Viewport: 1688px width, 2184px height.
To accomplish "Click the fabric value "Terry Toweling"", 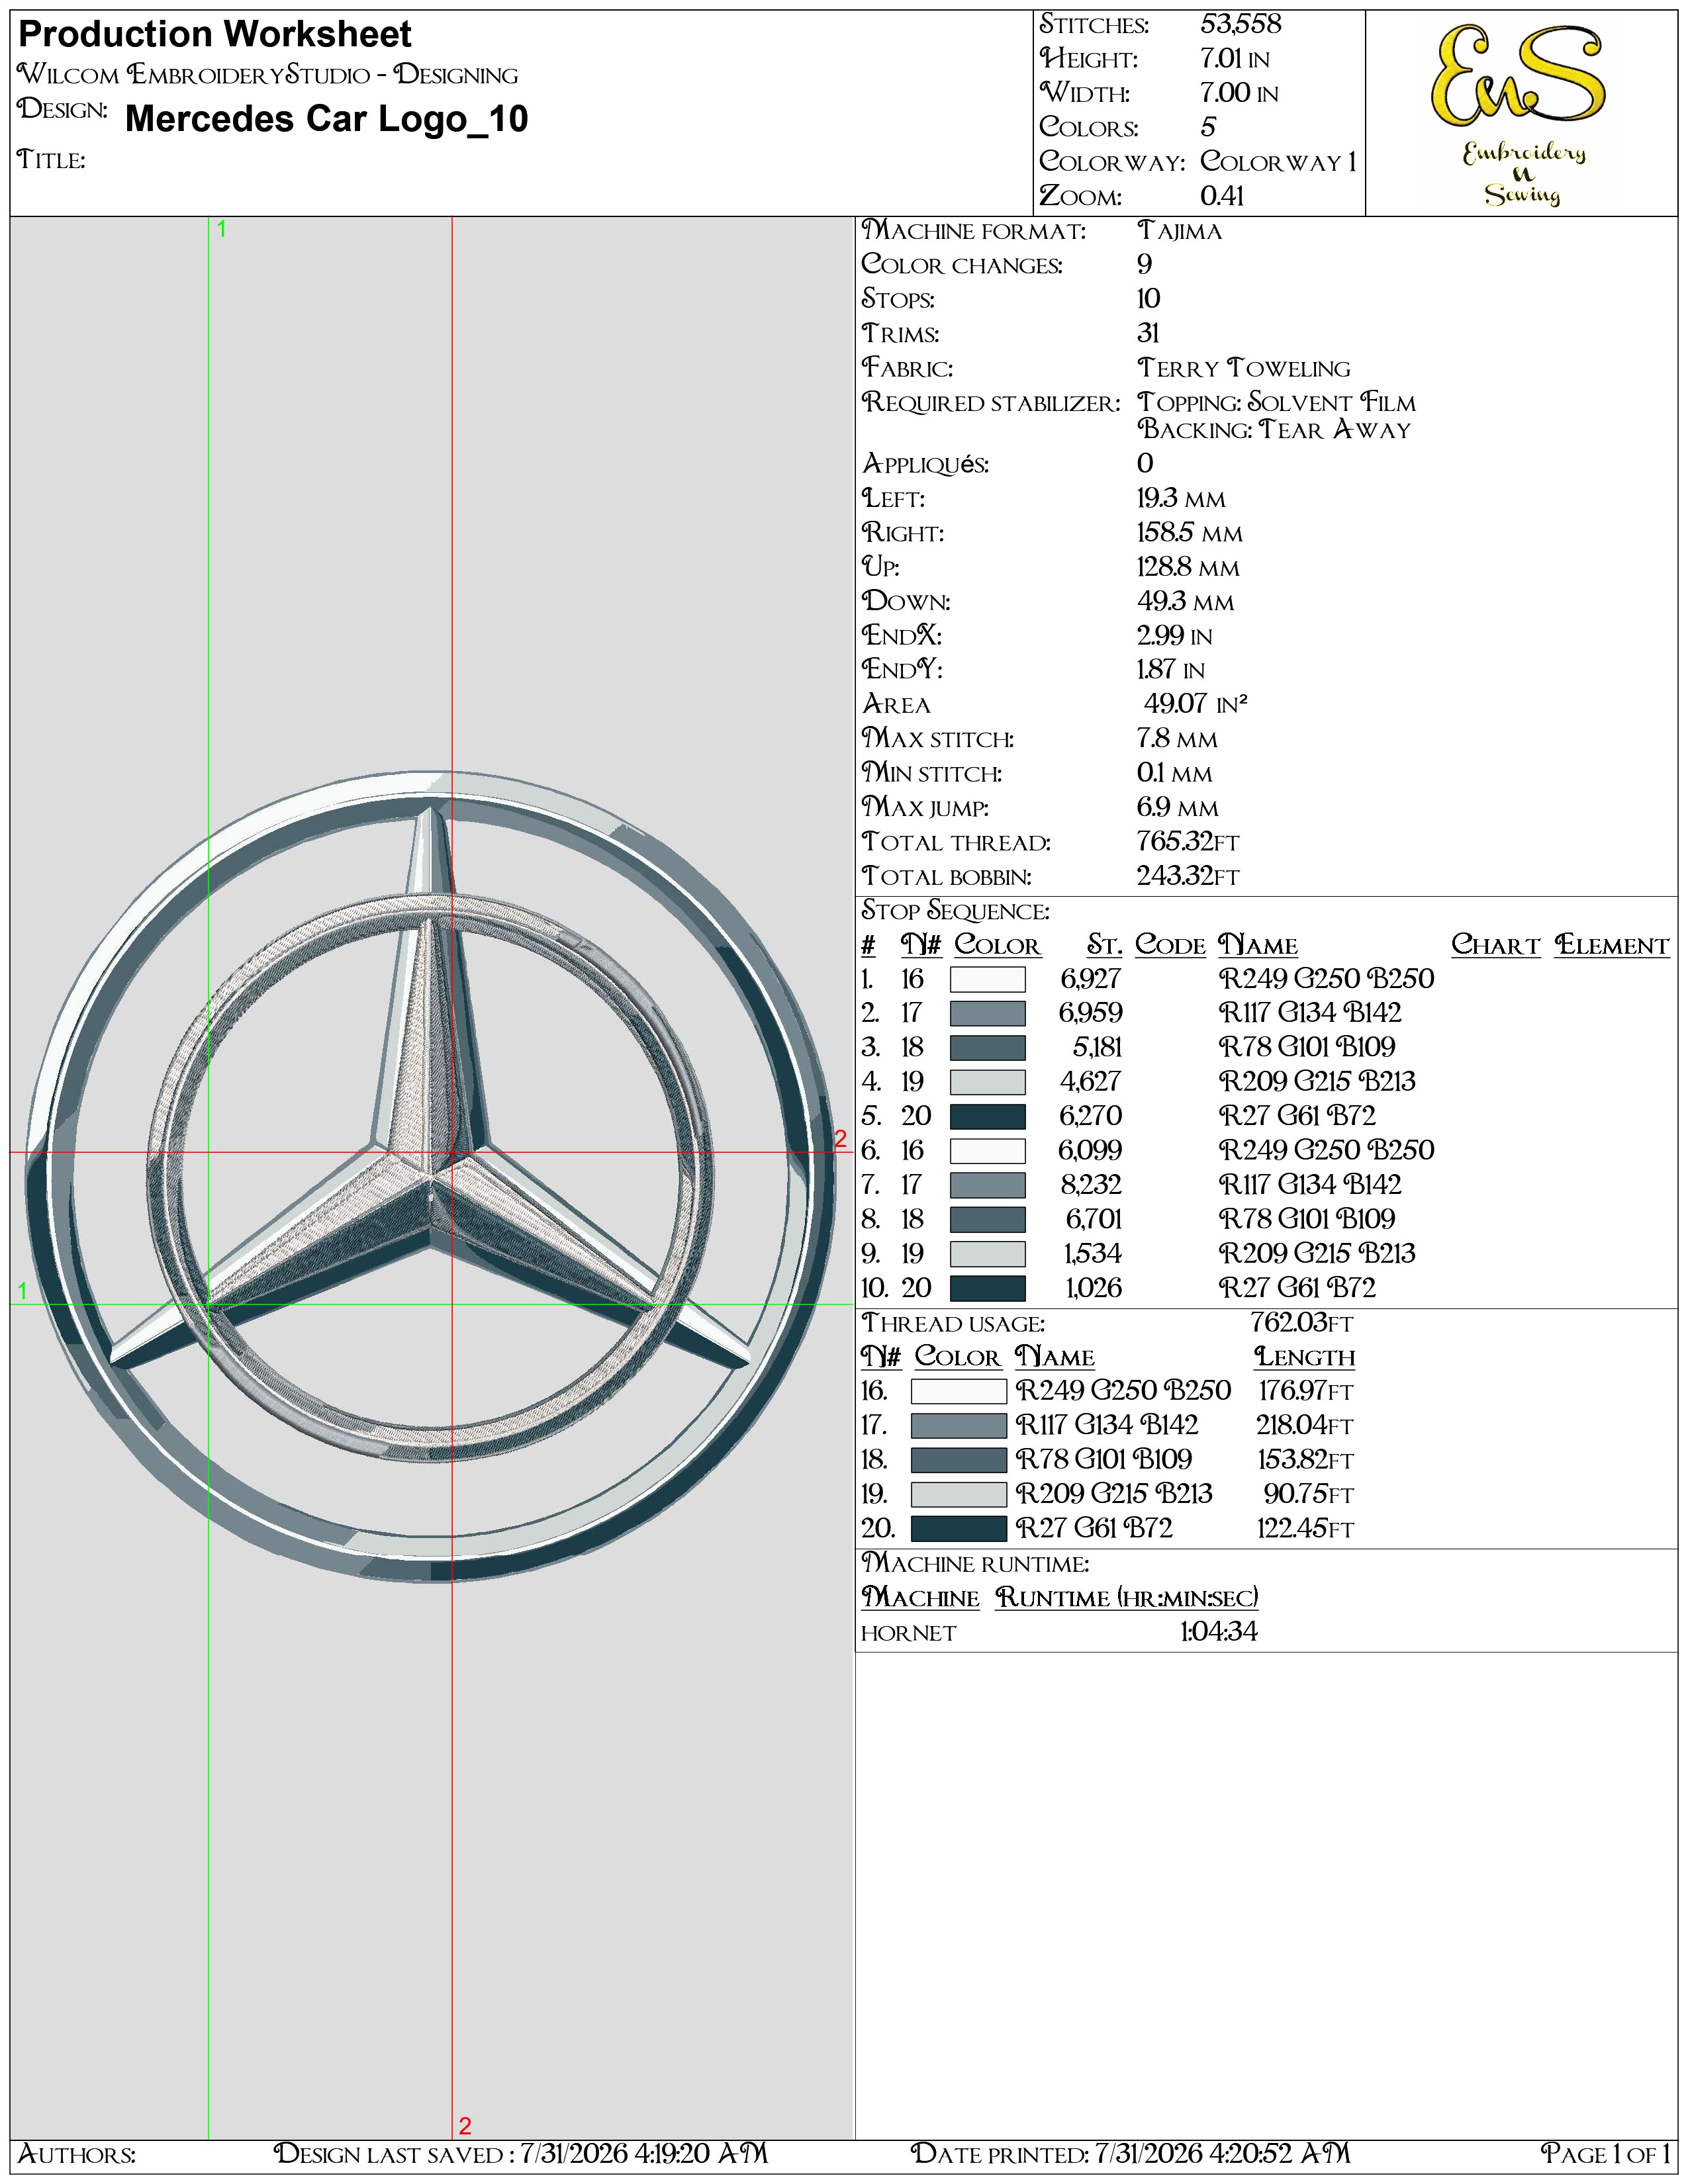I will point(1244,368).
